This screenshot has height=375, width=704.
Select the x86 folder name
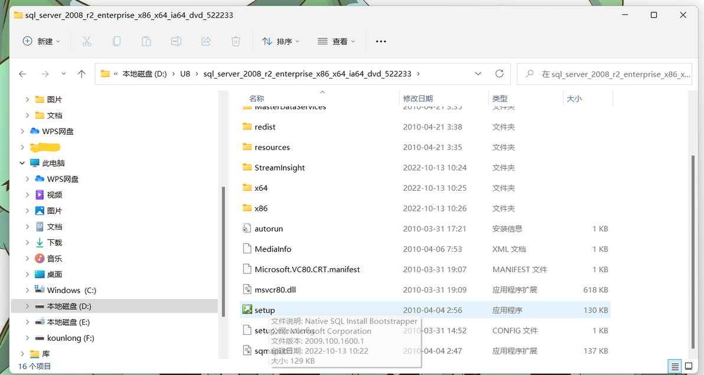[261, 208]
